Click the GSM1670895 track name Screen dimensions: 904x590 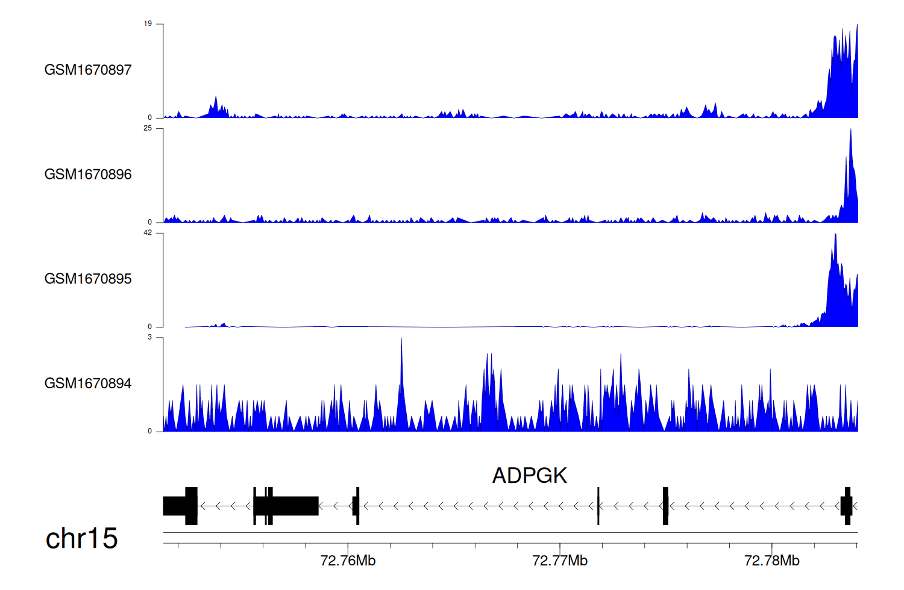(x=88, y=279)
